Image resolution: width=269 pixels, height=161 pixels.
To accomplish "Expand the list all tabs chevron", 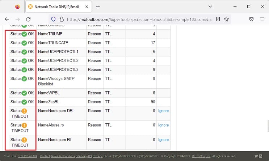I will click(210, 7).
